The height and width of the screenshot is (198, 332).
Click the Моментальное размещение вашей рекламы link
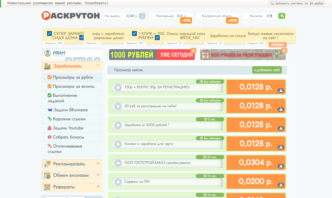click(58, 3)
